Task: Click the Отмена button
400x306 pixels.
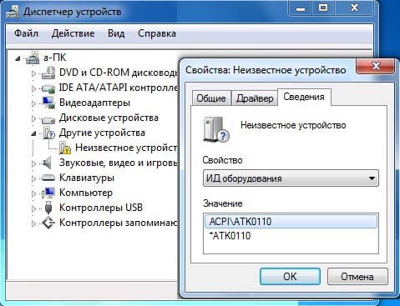Action: (357, 277)
